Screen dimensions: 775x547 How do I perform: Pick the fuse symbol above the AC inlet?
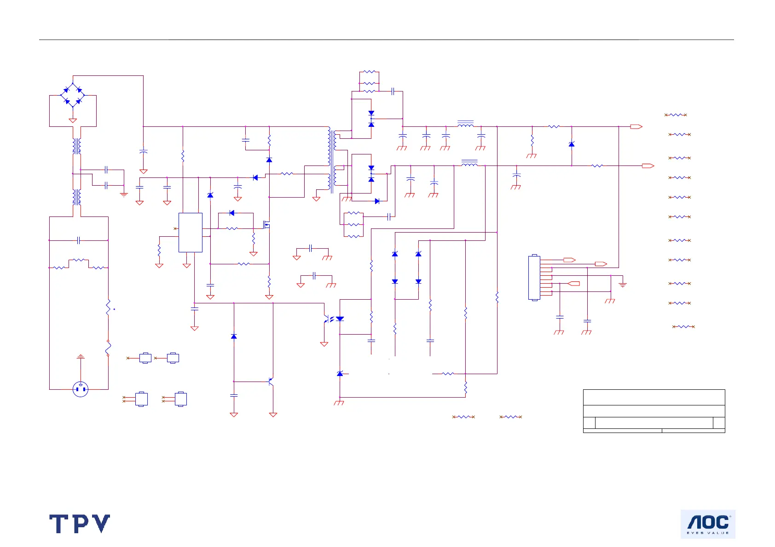(108, 348)
